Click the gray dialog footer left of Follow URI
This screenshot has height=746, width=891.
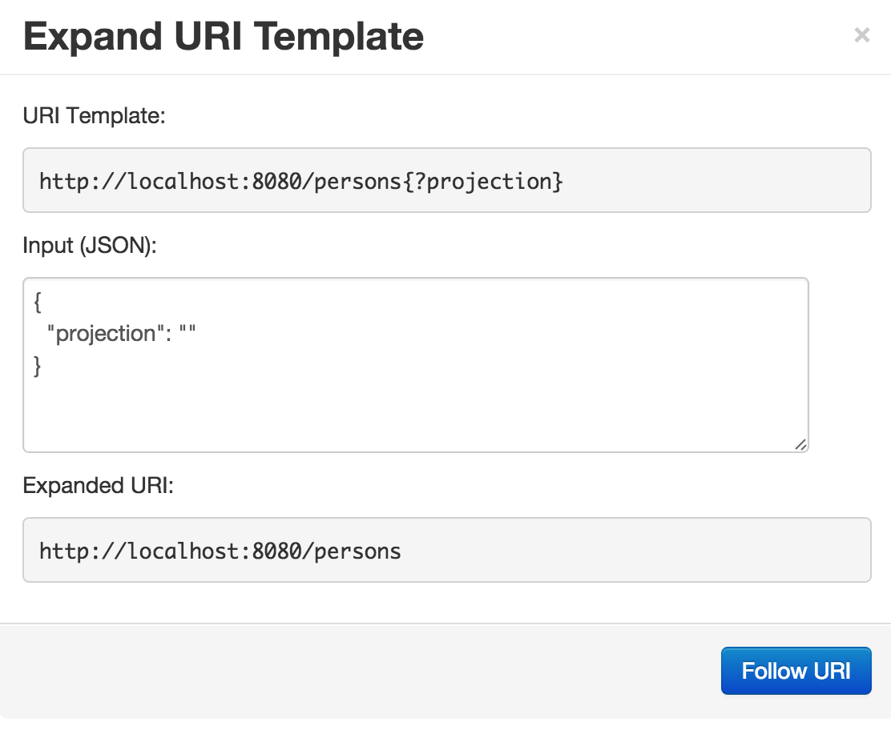361,671
